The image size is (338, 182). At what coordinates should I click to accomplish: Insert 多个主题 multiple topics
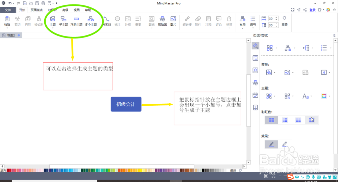coord(91,21)
